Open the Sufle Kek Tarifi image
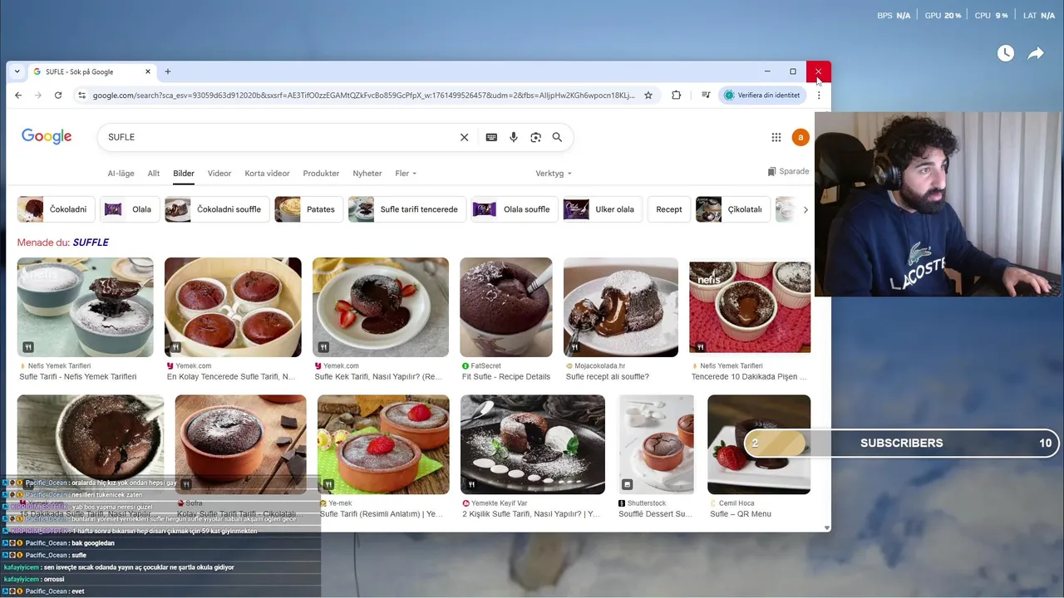The width and height of the screenshot is (1064, 598). coord(381,307)
